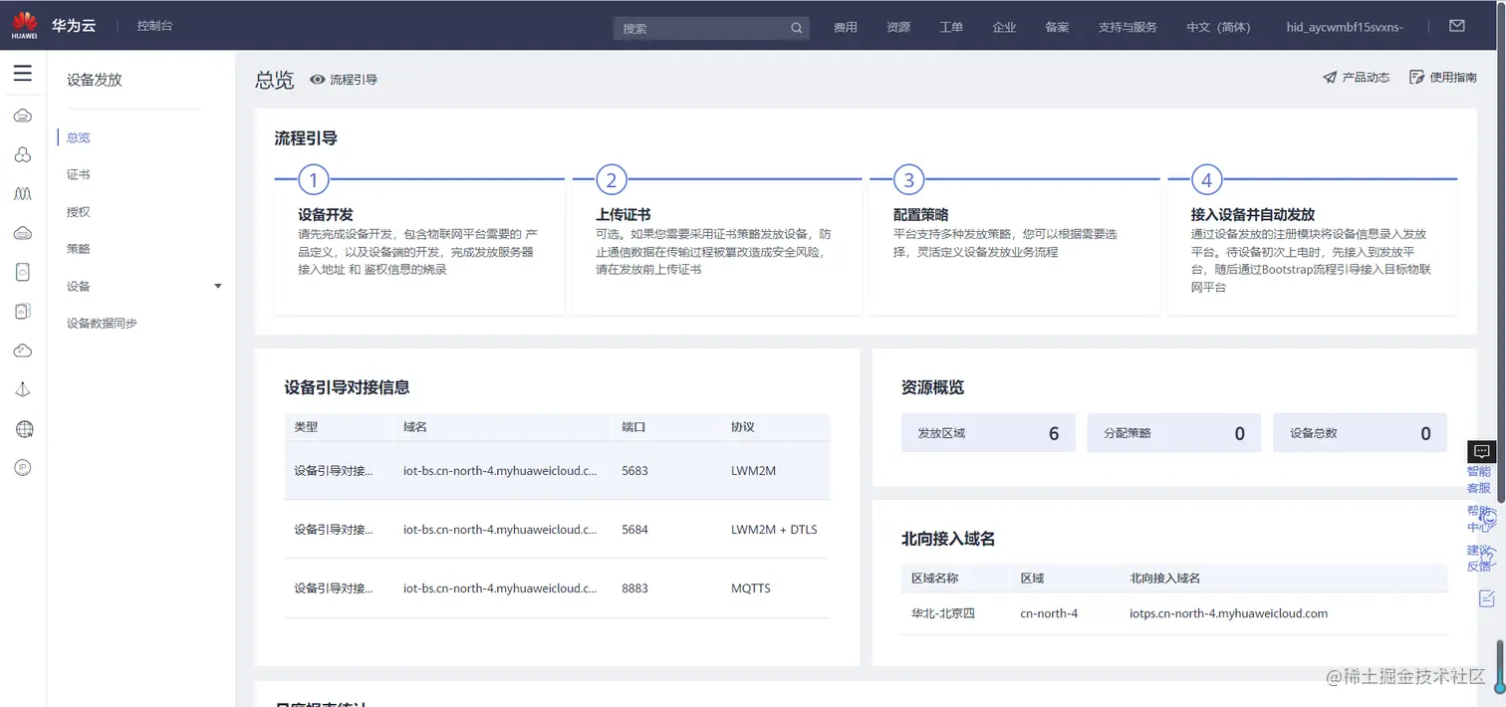Image resolution: width=1506 pixels, height=707 pixels.
Task: Toggle the 流程引导 eye visibility icon
Action: coord(317,79)
